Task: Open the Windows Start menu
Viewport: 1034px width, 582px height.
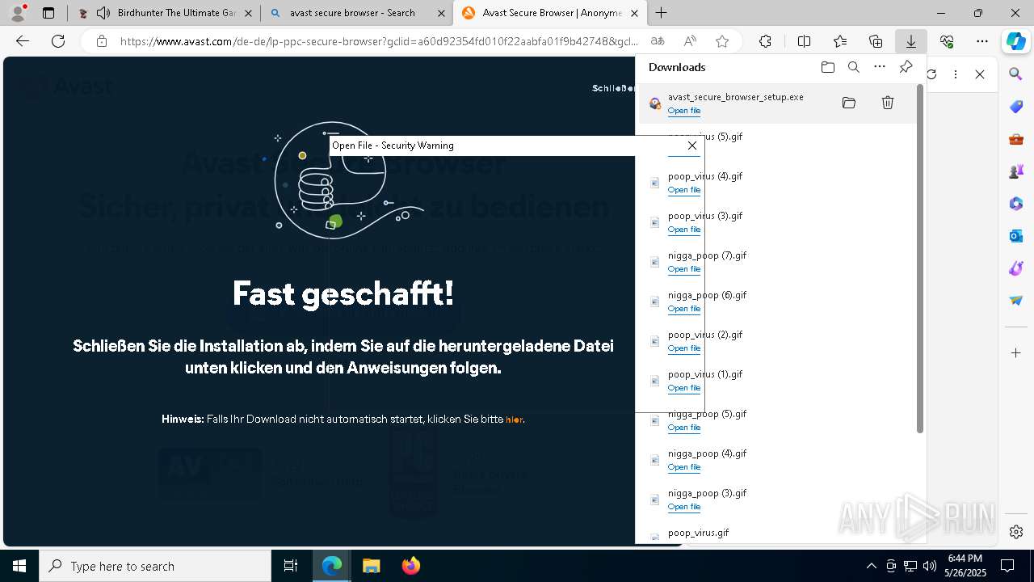Action: pos(19,566)
